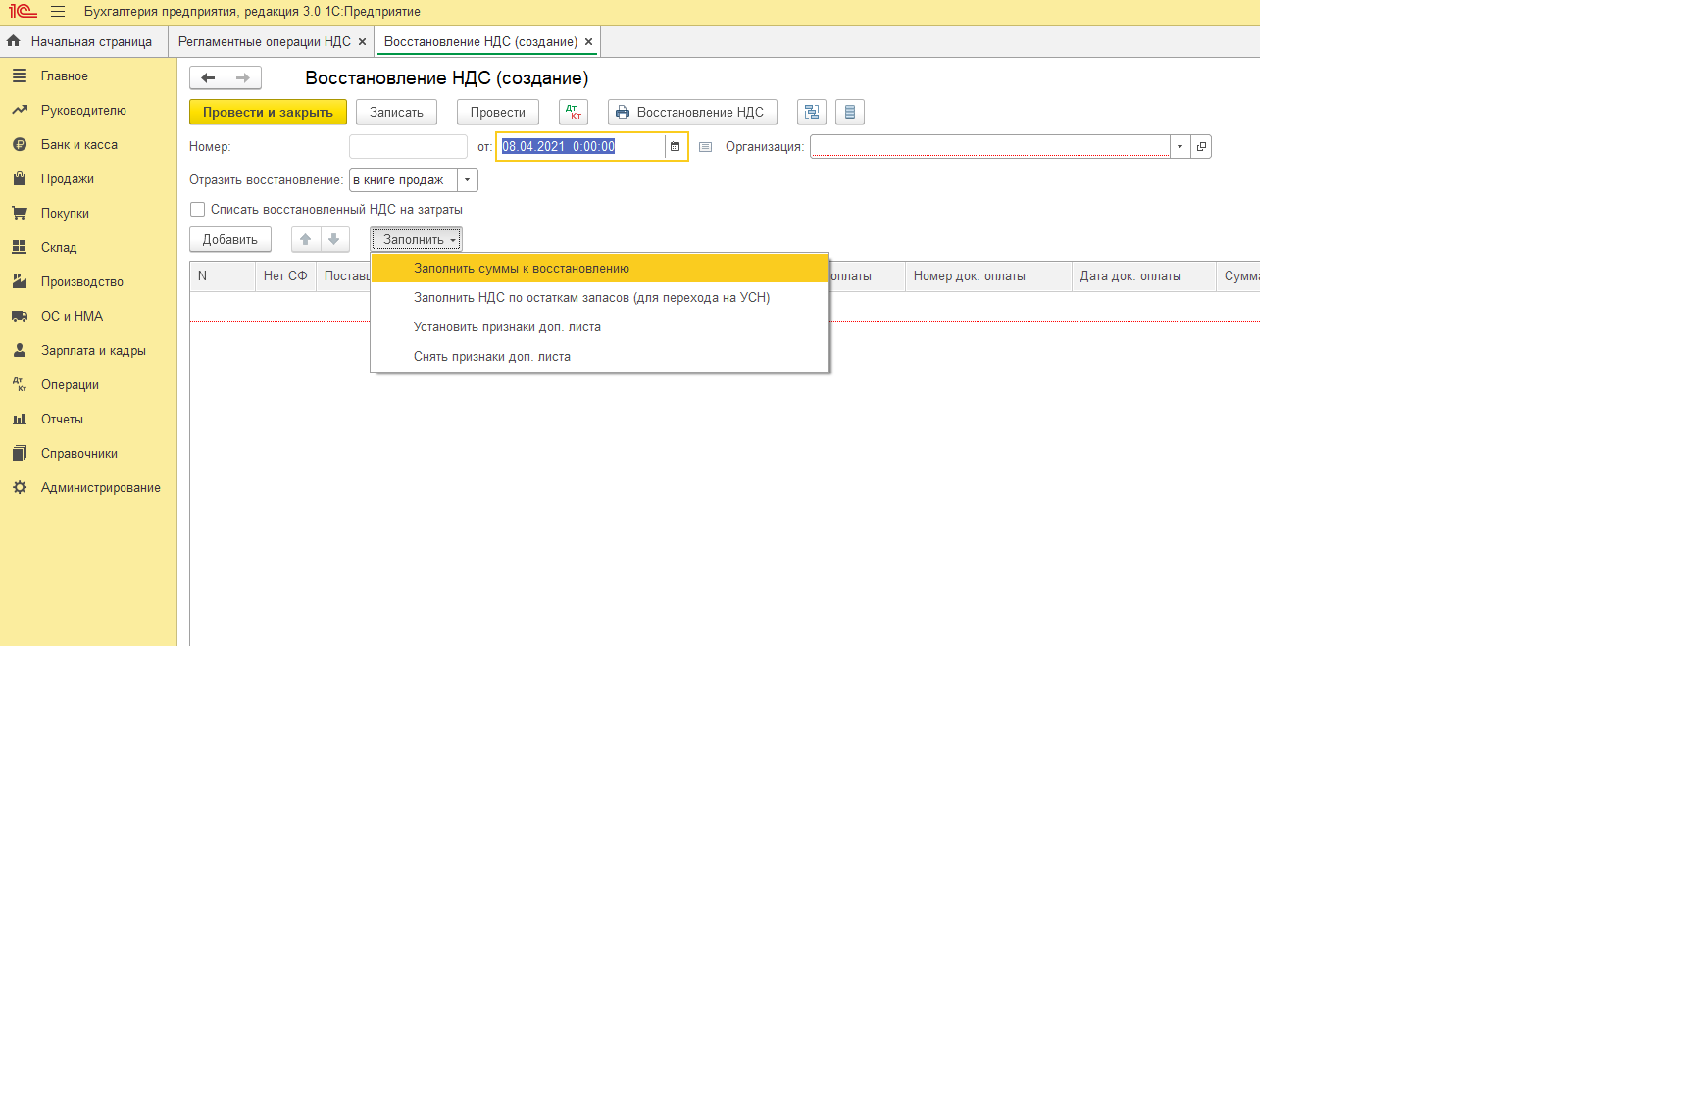1706x1094 pixels.
Task: Move row down with the down arrow
Action: [x=334, y=240]
